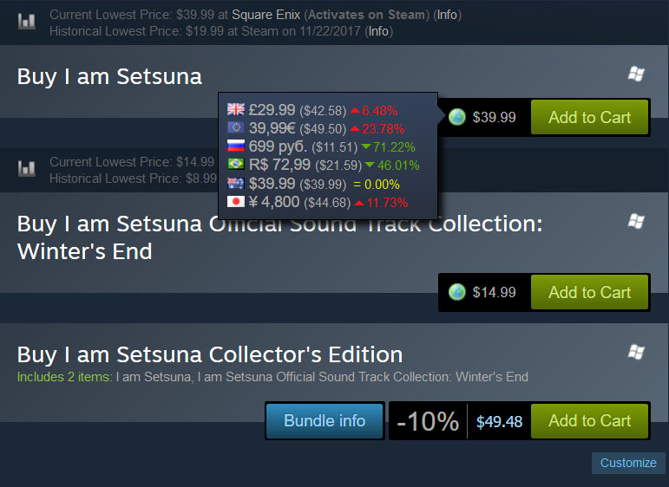The width and height of the screenshot is (669, 487).
Task: Open Bundle info for Collector's Edition
Action: tap(325, 421)
